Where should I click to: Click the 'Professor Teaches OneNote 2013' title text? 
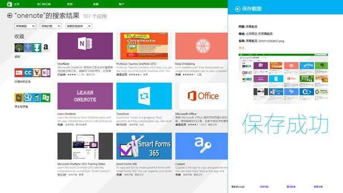pyautogui.click(x=136, y=64)
